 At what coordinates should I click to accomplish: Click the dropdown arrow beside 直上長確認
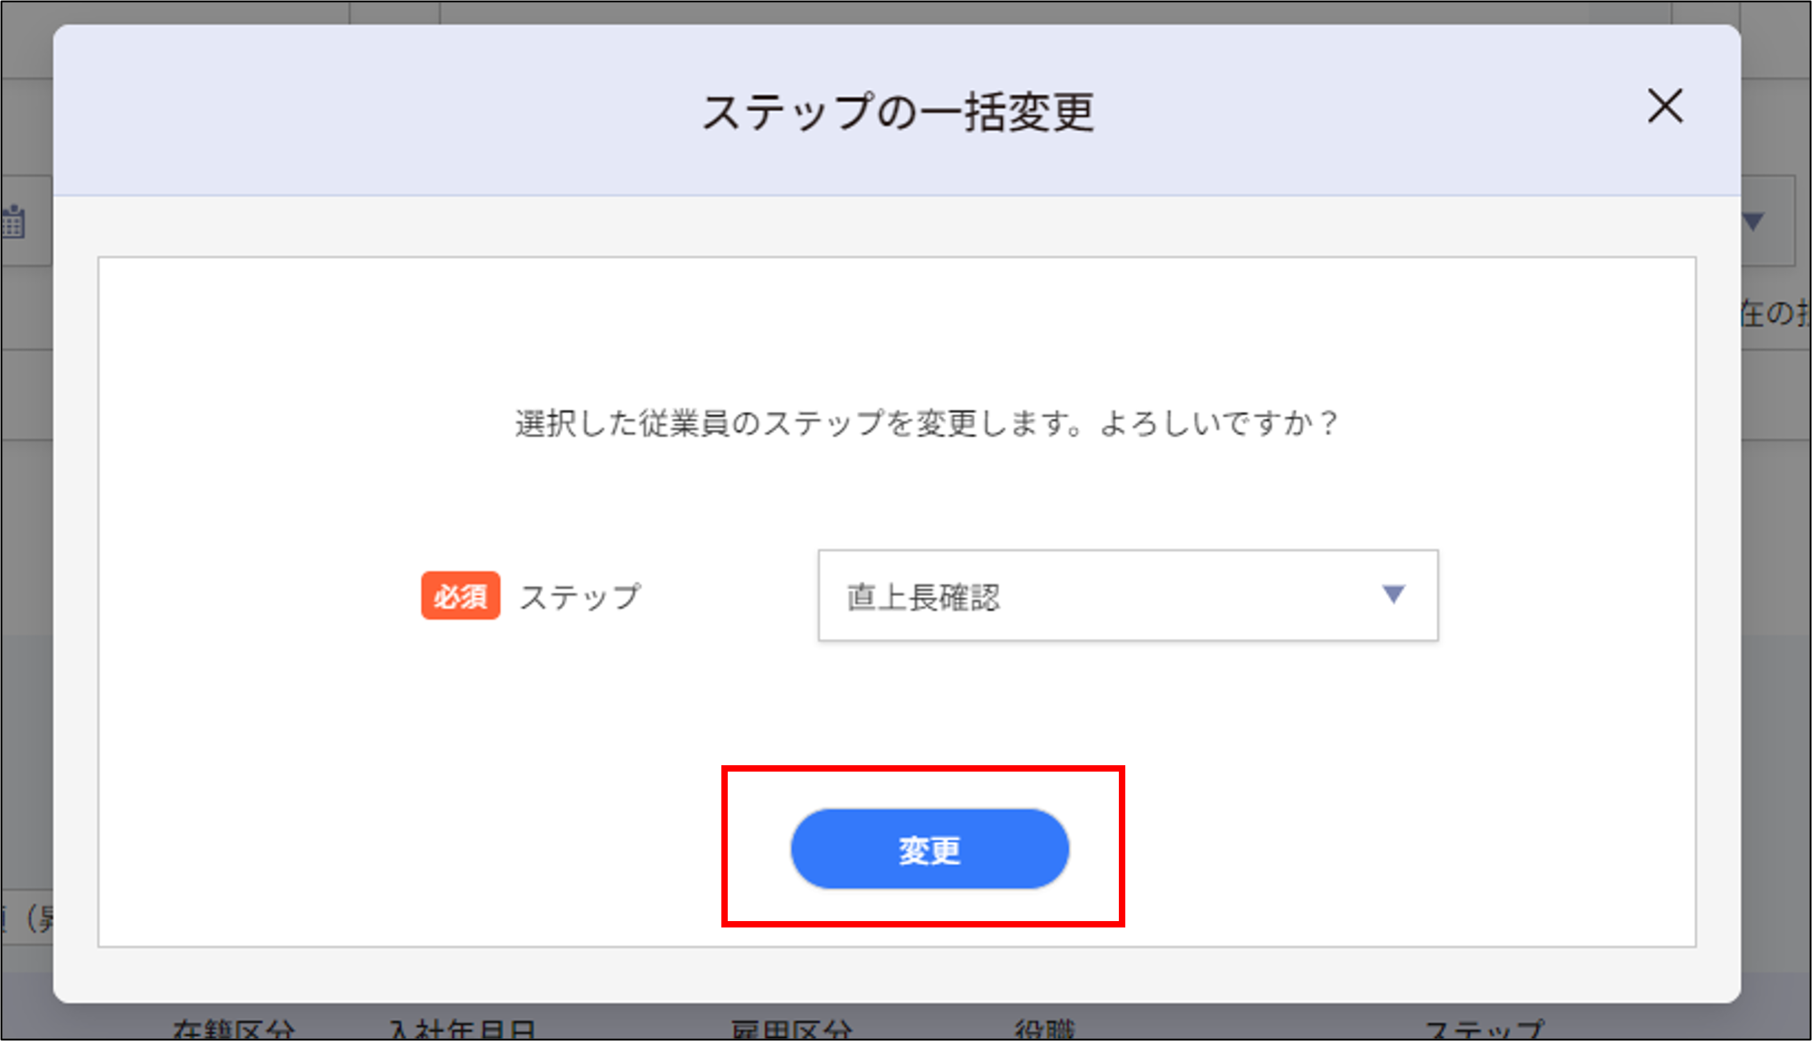click(x=1394, y=597)
